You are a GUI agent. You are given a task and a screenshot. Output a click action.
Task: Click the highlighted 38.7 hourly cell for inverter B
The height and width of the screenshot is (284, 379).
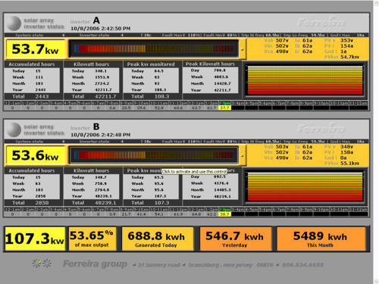pyautogui.click(x=224, y=214)
